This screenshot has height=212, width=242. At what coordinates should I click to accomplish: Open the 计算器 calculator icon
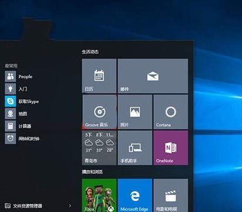(11, 126)
